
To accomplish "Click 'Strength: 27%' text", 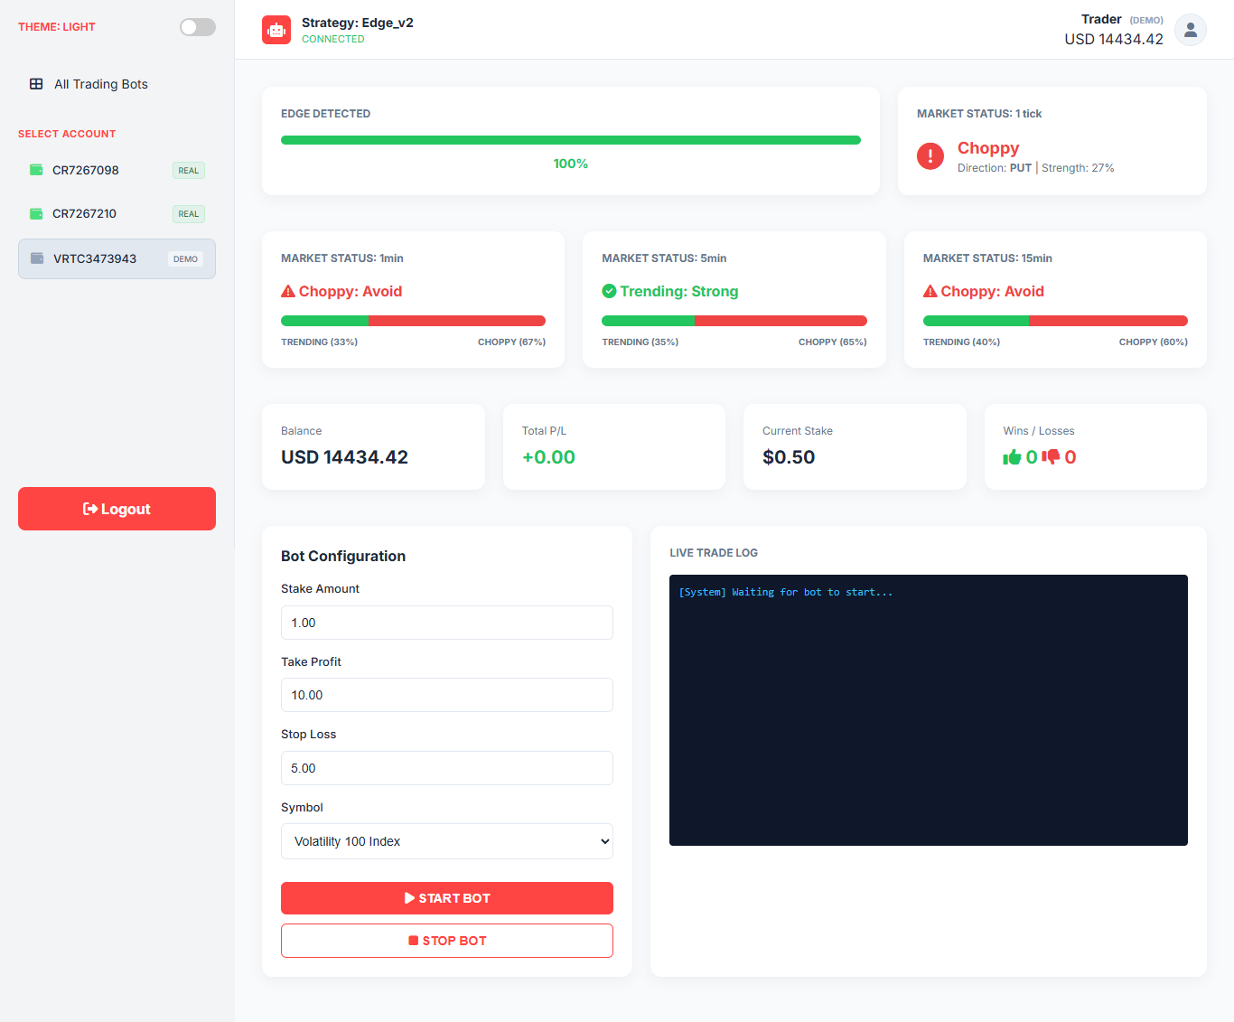I will pyautogui.click(x=1078, y=168).
